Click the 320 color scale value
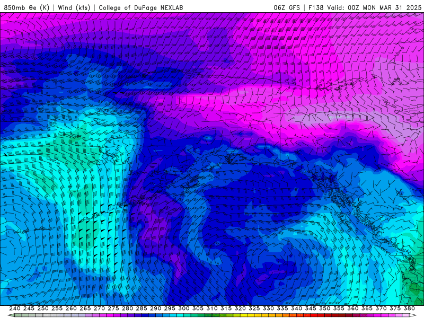This screenshot has width=424, height=318. pyautogui.click(x=240, y=308)
